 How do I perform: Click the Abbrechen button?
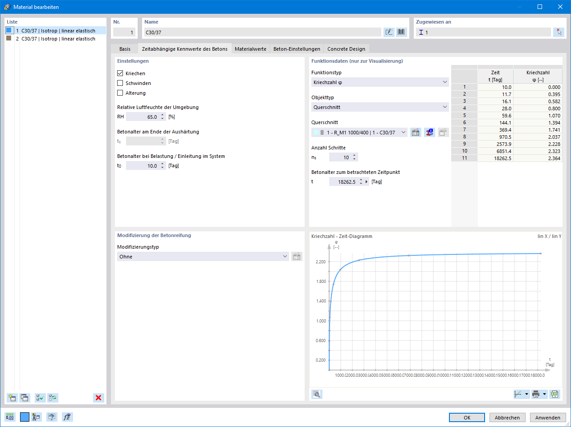point(507,418)
